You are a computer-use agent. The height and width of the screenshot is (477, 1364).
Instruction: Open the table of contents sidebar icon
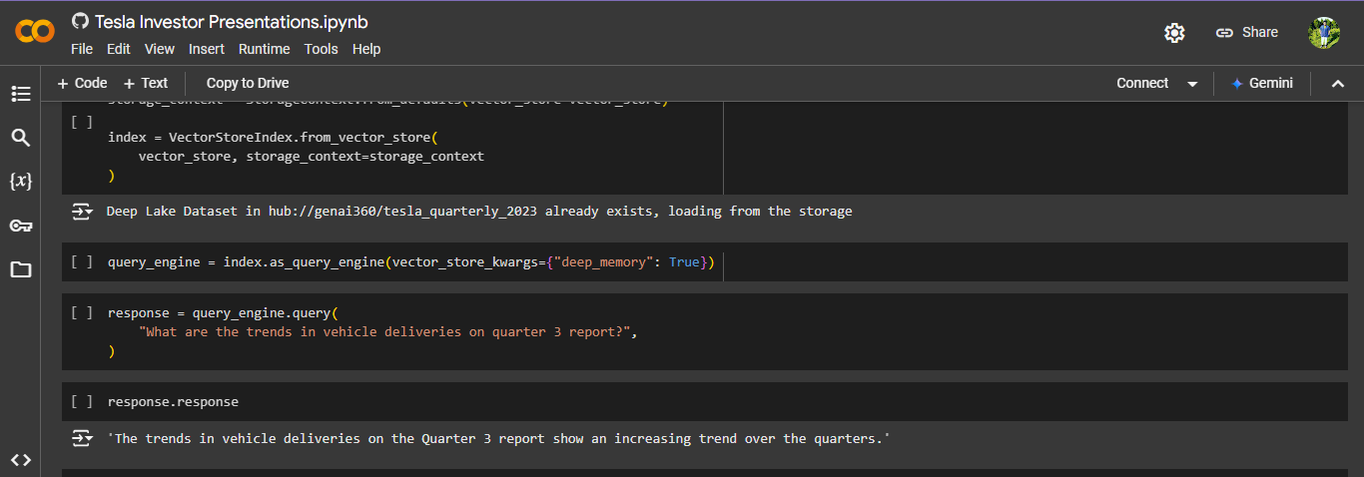click(x=21, y=94)
